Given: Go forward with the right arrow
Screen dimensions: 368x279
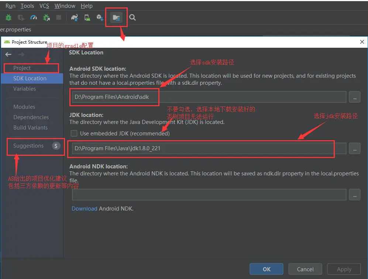Looking at the screenshot, I should pyautogui.click(x=21, y=54).
